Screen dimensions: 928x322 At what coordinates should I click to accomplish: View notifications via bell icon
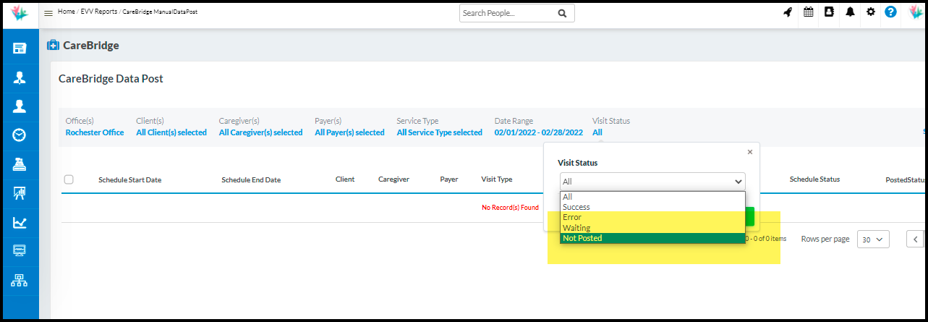[851, 12]
